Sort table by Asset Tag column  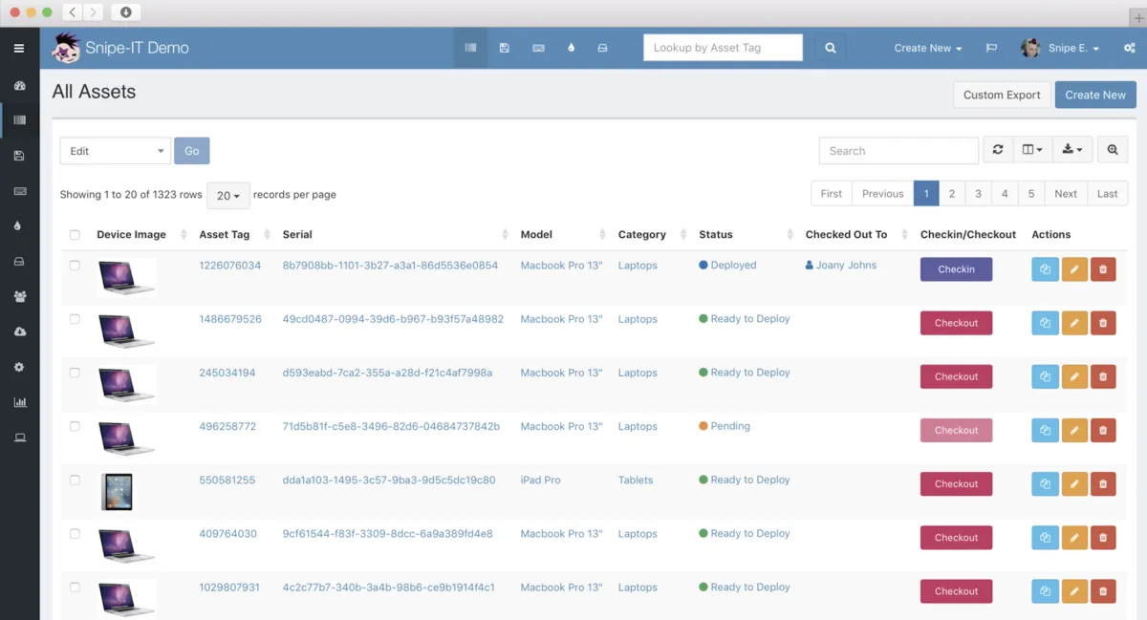(225, 235)
